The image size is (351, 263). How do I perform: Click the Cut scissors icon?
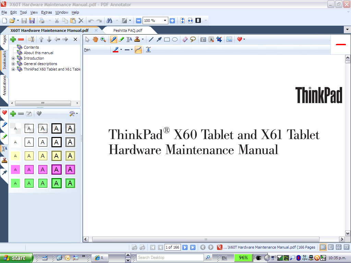point(57,21)
